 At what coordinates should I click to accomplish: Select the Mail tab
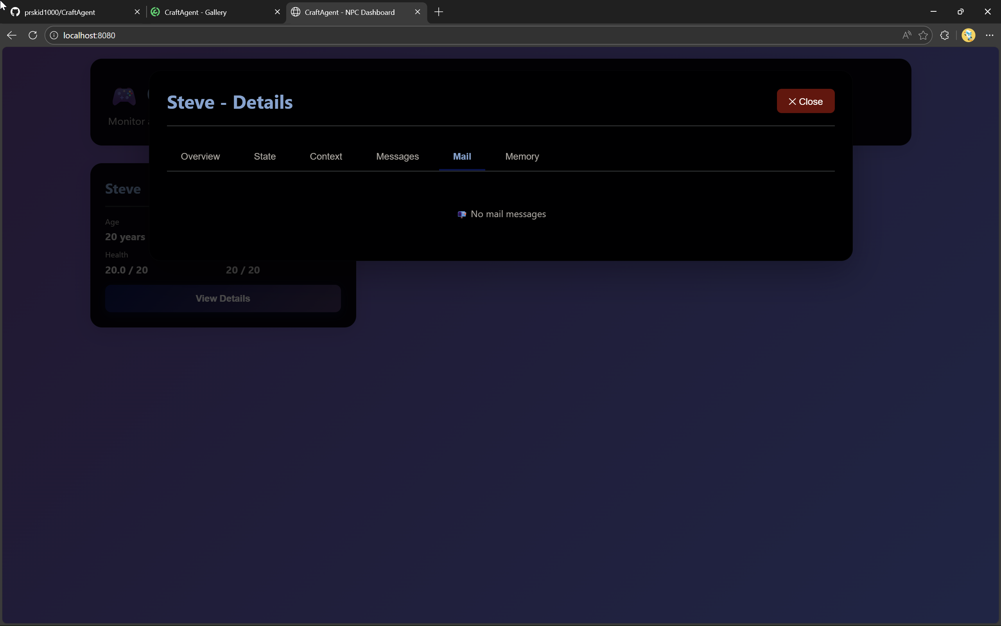click(x=462, y=156)
